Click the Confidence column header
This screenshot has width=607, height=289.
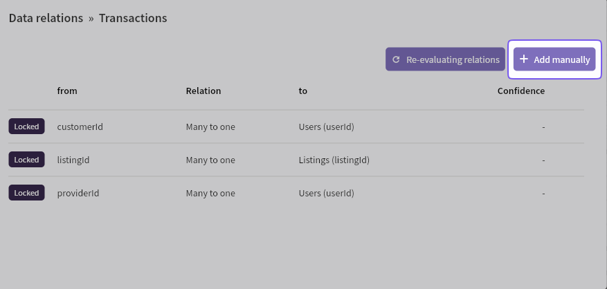(521, 91)
